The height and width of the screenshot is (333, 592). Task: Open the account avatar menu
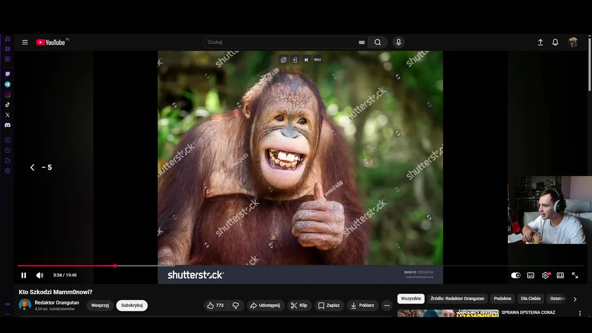coord(573,42)
